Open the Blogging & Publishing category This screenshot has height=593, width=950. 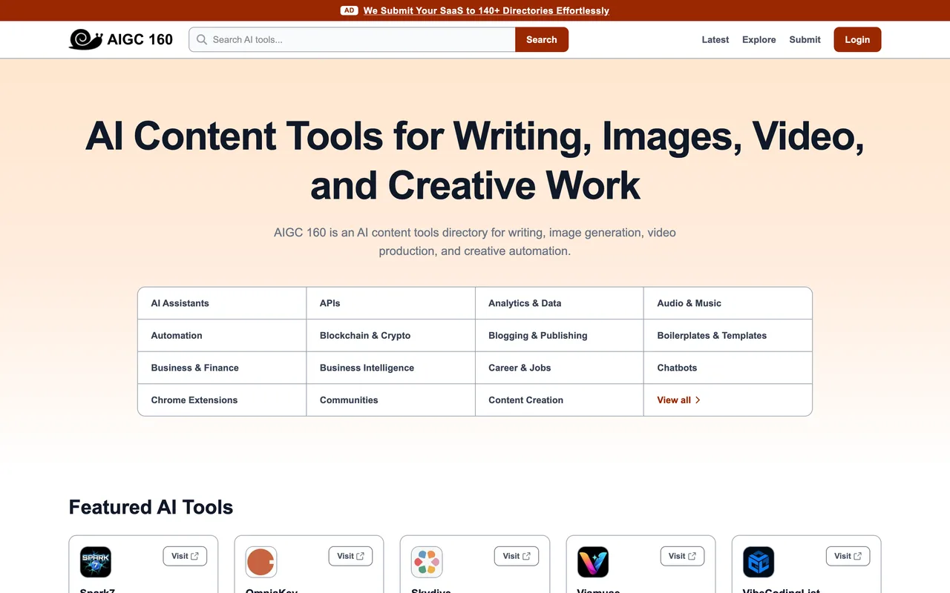pyautogui.click(x=559, y=336)
